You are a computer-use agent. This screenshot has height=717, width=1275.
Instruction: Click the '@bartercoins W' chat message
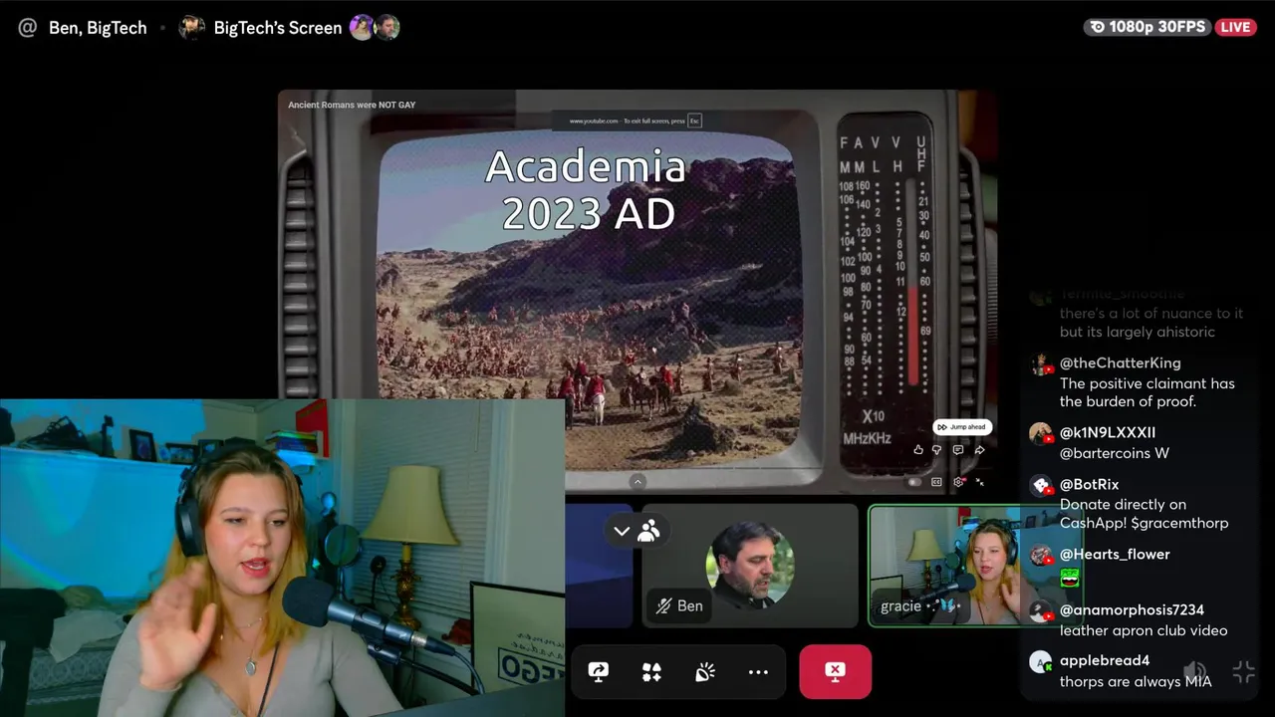(x=1115, y=453)
